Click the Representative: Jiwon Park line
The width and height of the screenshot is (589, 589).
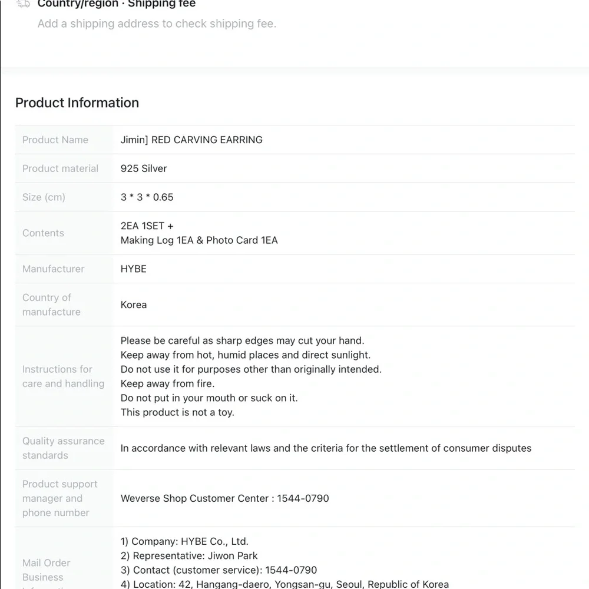click(x=189, y=555)
